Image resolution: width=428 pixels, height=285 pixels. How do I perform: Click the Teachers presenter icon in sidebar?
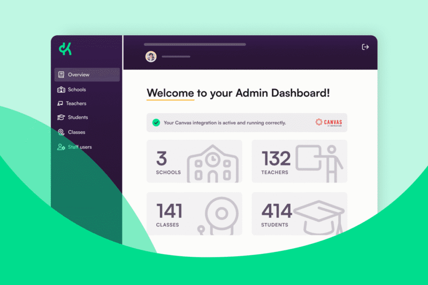click(60, 104)
